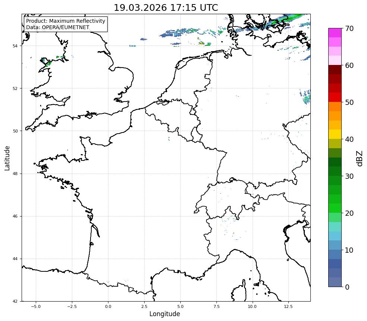This screenshot has height=321, width=367.
Task: Pick the yellow swatch just above 40 dBZ
Action: pyautogui.click(x=335, y=134)
